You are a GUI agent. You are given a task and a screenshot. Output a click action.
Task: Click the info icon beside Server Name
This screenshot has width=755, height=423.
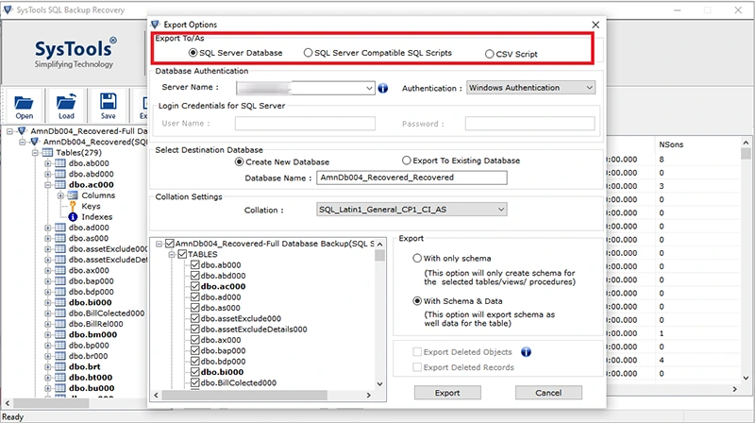(x=383, y=88)
